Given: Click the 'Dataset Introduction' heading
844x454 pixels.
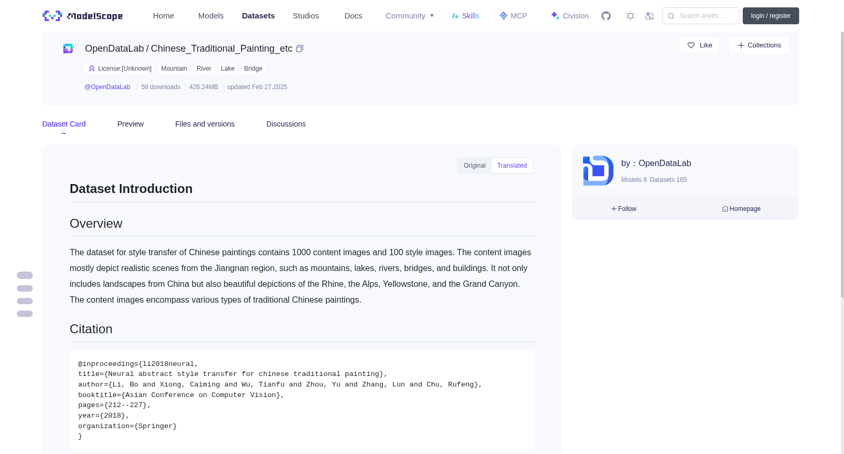Looking at the screenshot, I should [x=131, y=189].
